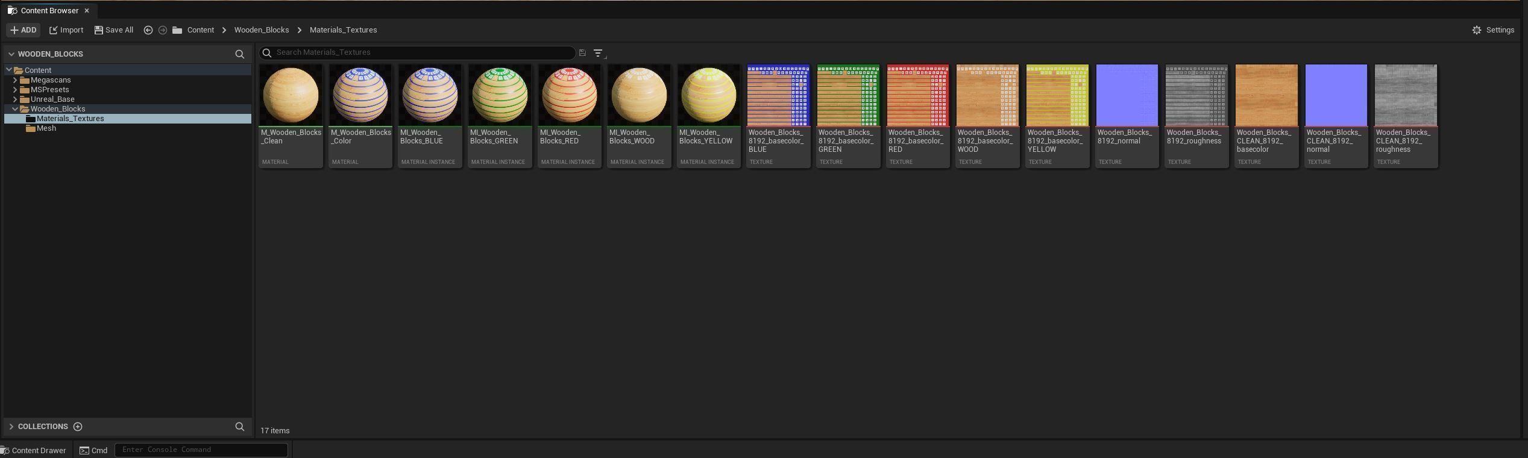The height and width of the screenshot is (458, 1528).
Task: Collapse the WOODEN_BLOCKS sources panel
Action: pyautogui.click(x=11, y=54)
